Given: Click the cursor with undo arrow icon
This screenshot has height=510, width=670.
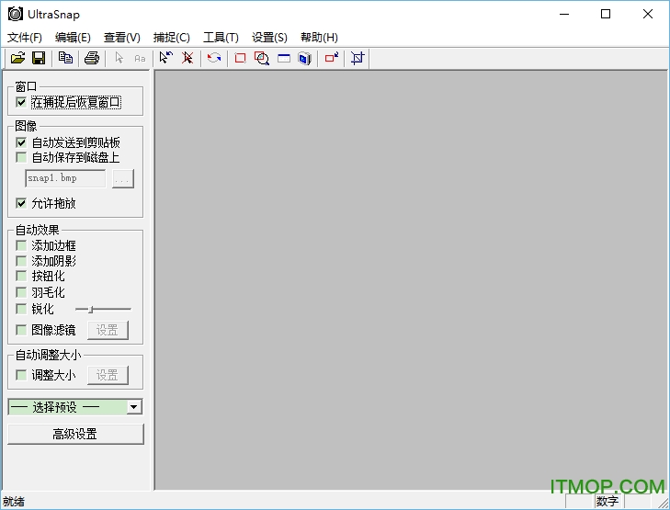Looking at the screenshot, I should (x=165, y=58).
